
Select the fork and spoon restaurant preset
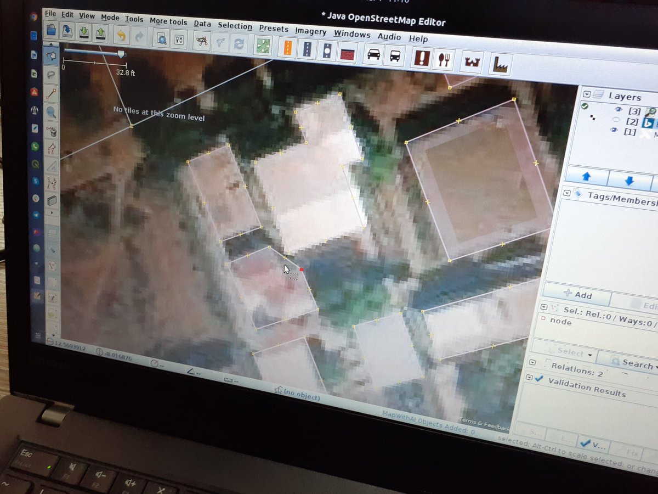tap(444, 59)
